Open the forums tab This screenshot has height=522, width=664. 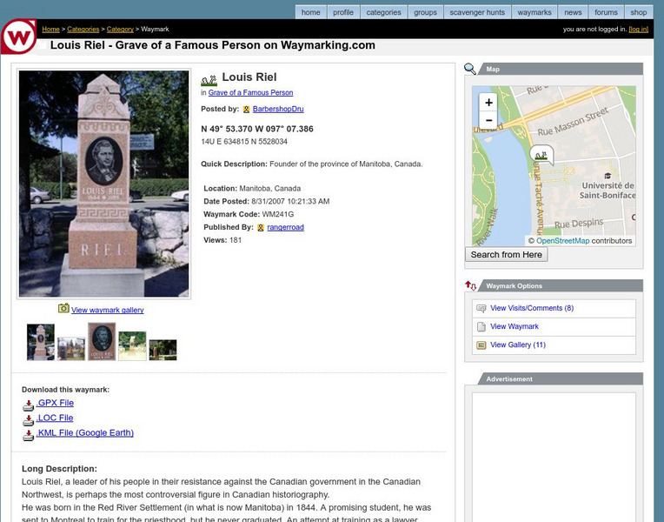coord(606,12)
